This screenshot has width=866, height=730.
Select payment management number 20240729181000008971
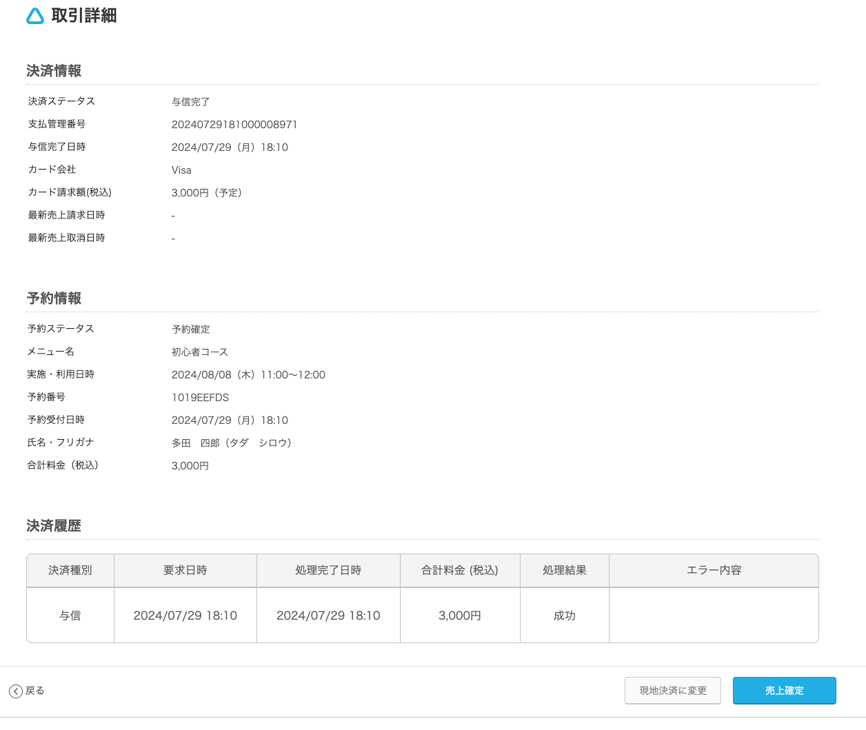coord(234,125)
